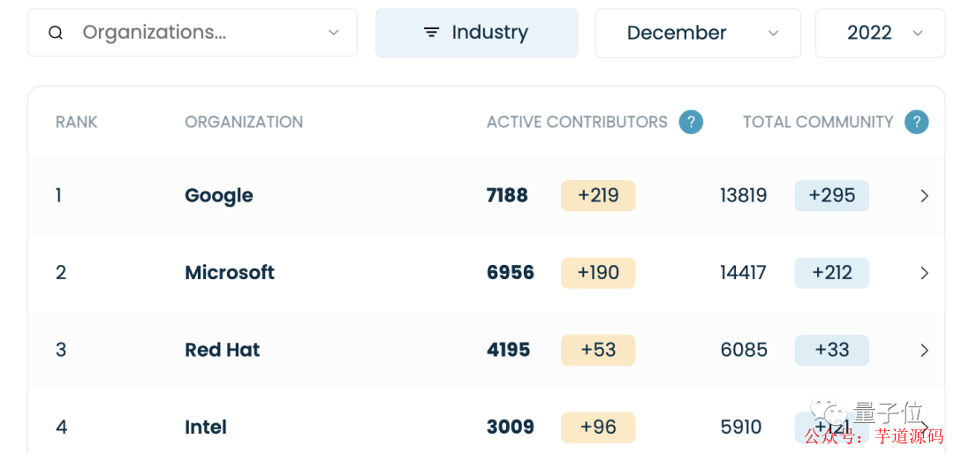Select the Microsoft organization name
The height and width of the screenshot is (454, 954).
(x=230, y=272)
